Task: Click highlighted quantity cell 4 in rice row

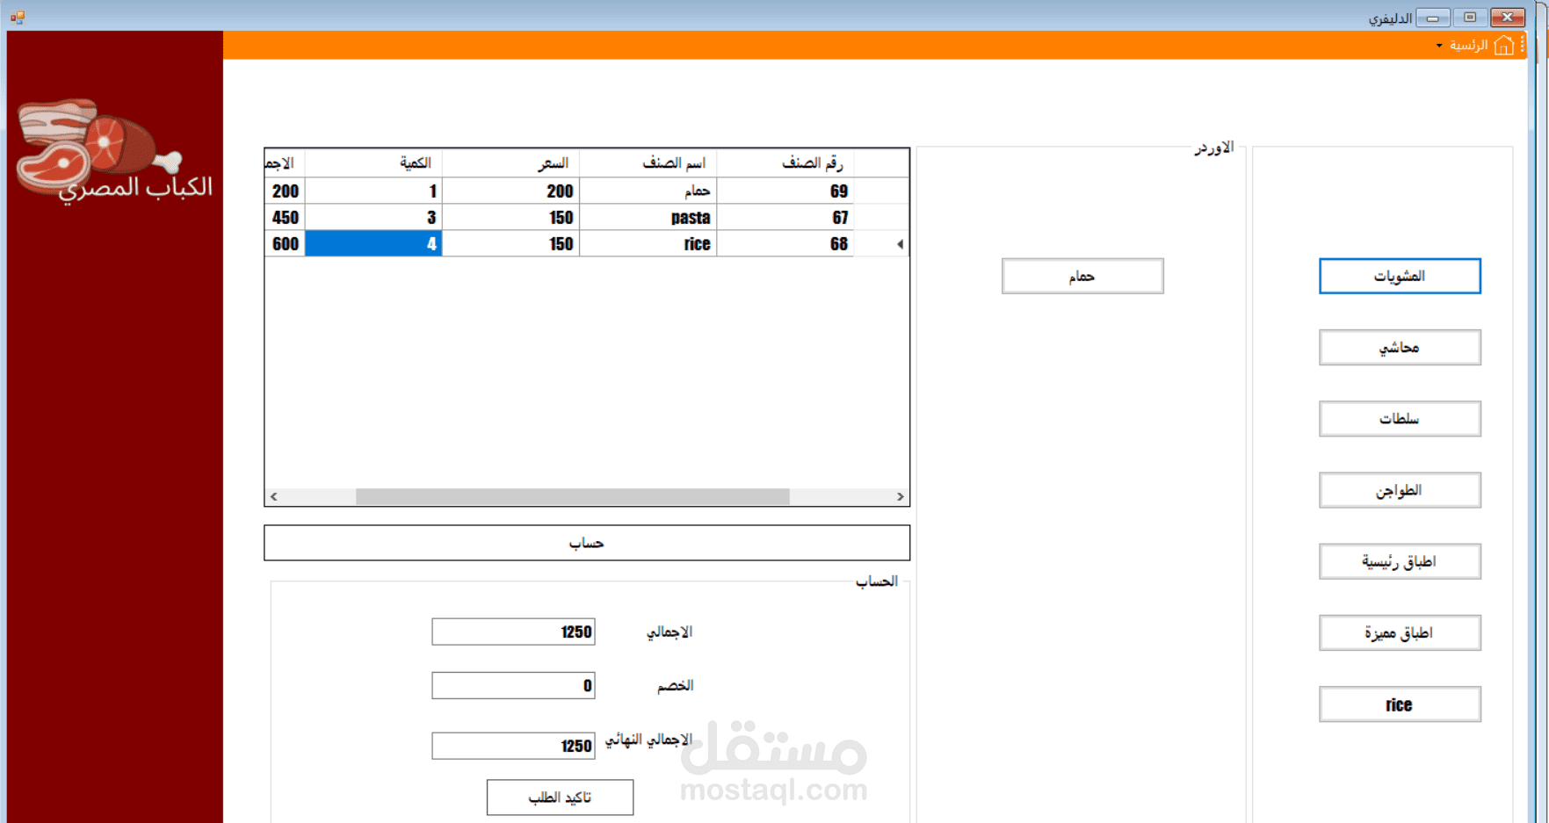Action: point(373,243)
